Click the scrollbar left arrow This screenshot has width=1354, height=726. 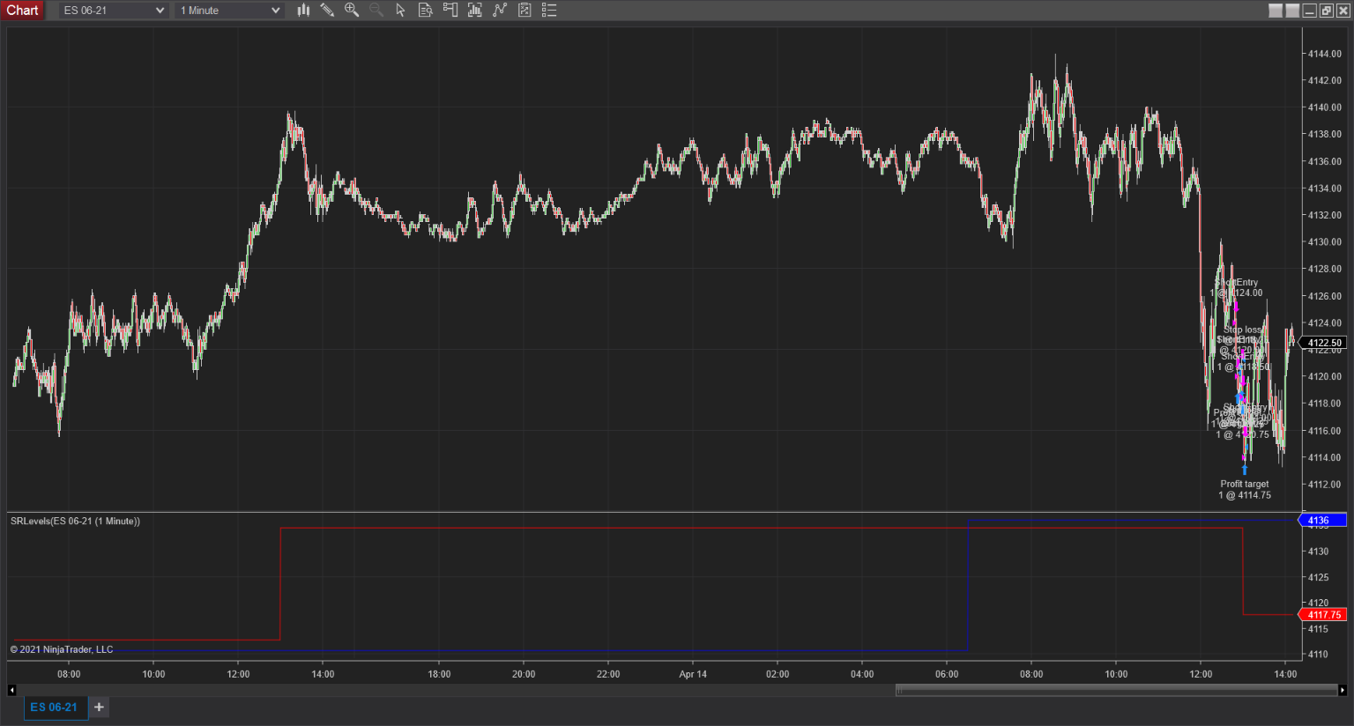[x=11, y=690]
